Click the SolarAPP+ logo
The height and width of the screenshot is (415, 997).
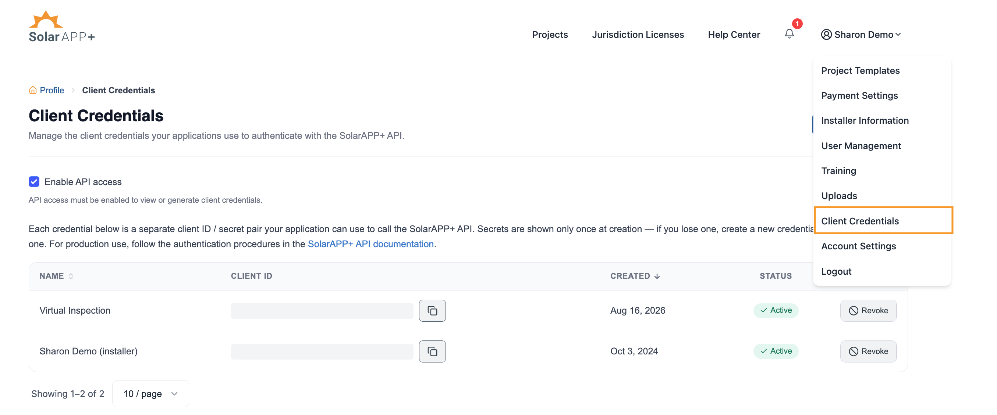61,26
